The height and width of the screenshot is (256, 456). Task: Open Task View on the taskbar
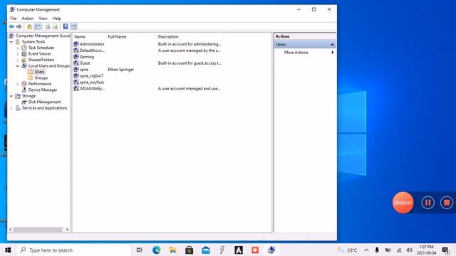tap(140, 250)
